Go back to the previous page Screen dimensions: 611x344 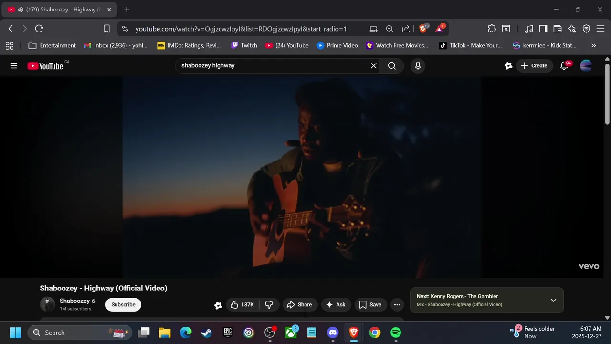coord(11,29)
